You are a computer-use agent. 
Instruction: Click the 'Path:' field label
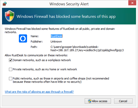34,47
